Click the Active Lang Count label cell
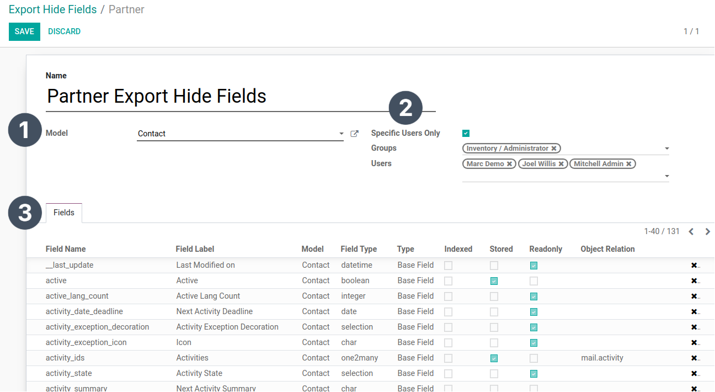 pos(208,296)
